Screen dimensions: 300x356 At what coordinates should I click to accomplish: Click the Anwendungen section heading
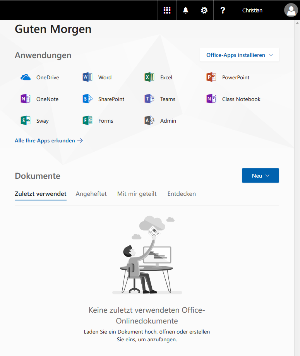coord(43,55)
